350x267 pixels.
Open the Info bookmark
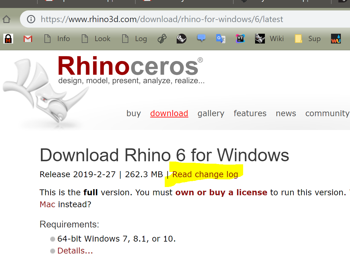click(57, 39)
